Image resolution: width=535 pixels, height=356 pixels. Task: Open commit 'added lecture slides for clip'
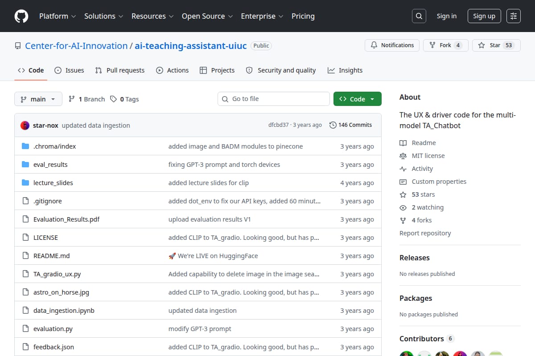[x=209, y=183]
